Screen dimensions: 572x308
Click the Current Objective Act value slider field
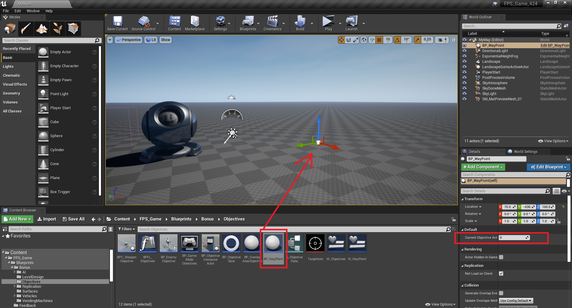[514, 237]
